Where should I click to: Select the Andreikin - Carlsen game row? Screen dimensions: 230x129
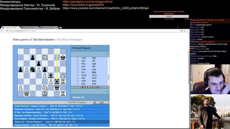tap(61, 106)
